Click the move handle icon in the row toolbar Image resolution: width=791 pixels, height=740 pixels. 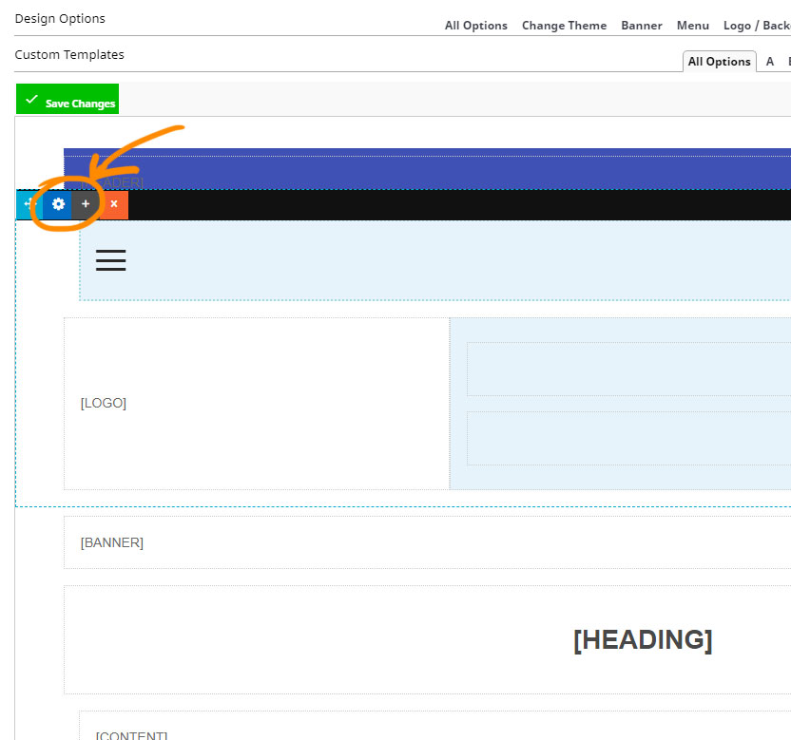tap(29, 204)
